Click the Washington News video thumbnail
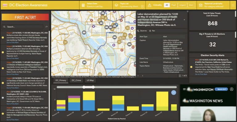This screenshot has height=122, width=237. 208,114
